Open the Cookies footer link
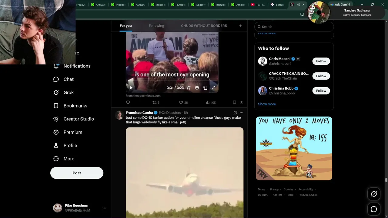Image resolution: width=388 pixels, height=218 pixels. click(289, 190)
